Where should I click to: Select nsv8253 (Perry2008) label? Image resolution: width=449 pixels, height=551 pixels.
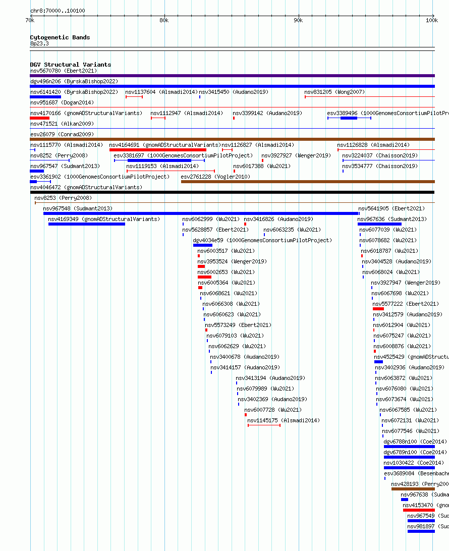coord(63,198)
